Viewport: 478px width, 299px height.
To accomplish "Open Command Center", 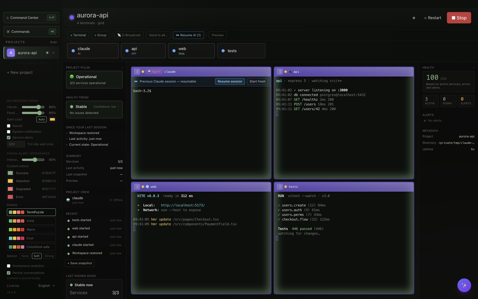I will 31,18.
